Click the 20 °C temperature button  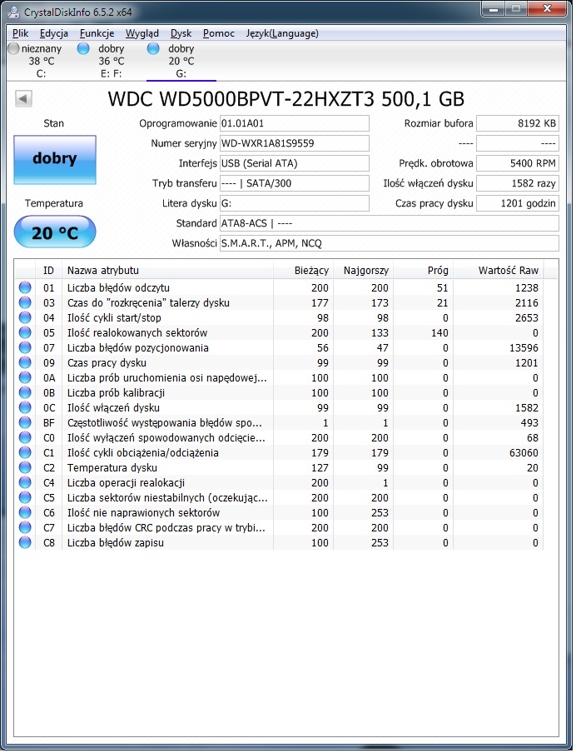55,232
